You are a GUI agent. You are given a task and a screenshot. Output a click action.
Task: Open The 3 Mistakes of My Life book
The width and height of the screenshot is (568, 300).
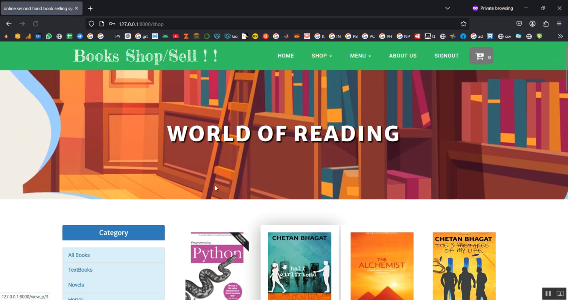(x=464, y=266)
